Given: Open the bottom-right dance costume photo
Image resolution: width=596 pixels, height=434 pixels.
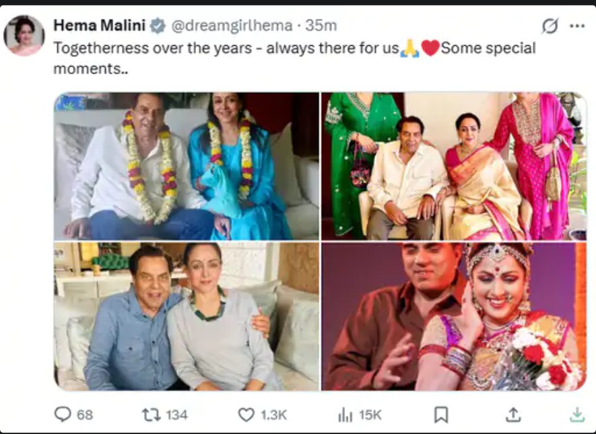Looking at the screenshot, I should point(453,316).
